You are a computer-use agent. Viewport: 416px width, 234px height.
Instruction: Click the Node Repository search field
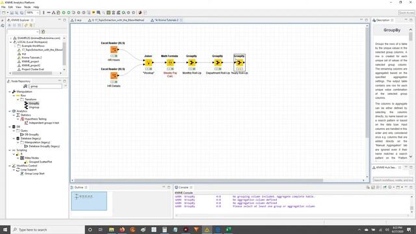[45, 86]
